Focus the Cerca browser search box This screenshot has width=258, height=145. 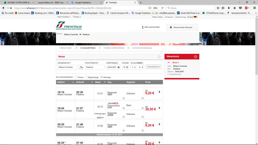click(x=191, y=8)
